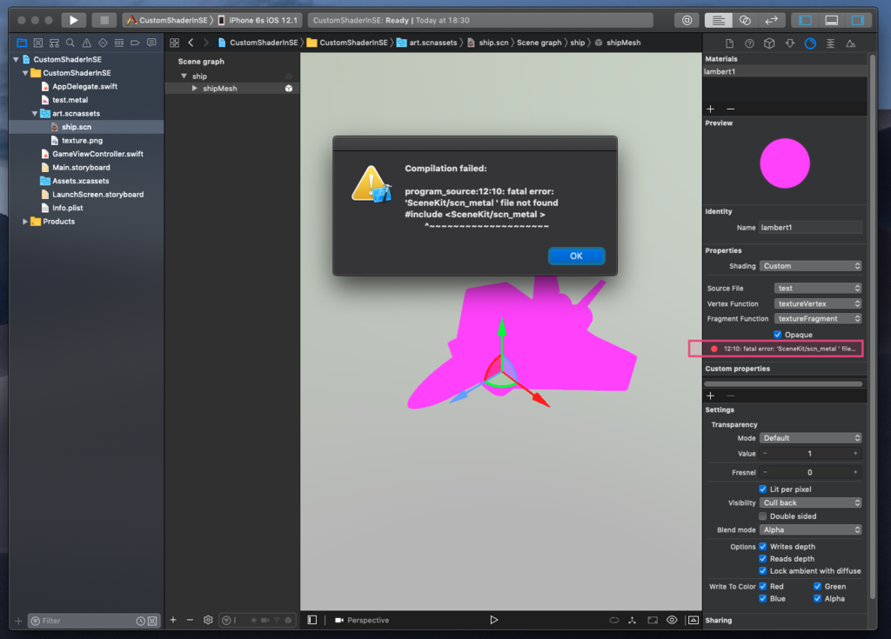Click the shader error message row

[x=775, y=349]
